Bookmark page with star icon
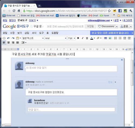The height and width of the screenshot is (128, 135). pos(109,11)
